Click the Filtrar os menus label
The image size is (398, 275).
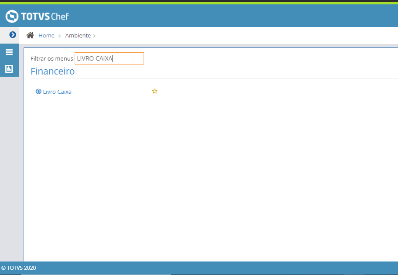(52, 58)
